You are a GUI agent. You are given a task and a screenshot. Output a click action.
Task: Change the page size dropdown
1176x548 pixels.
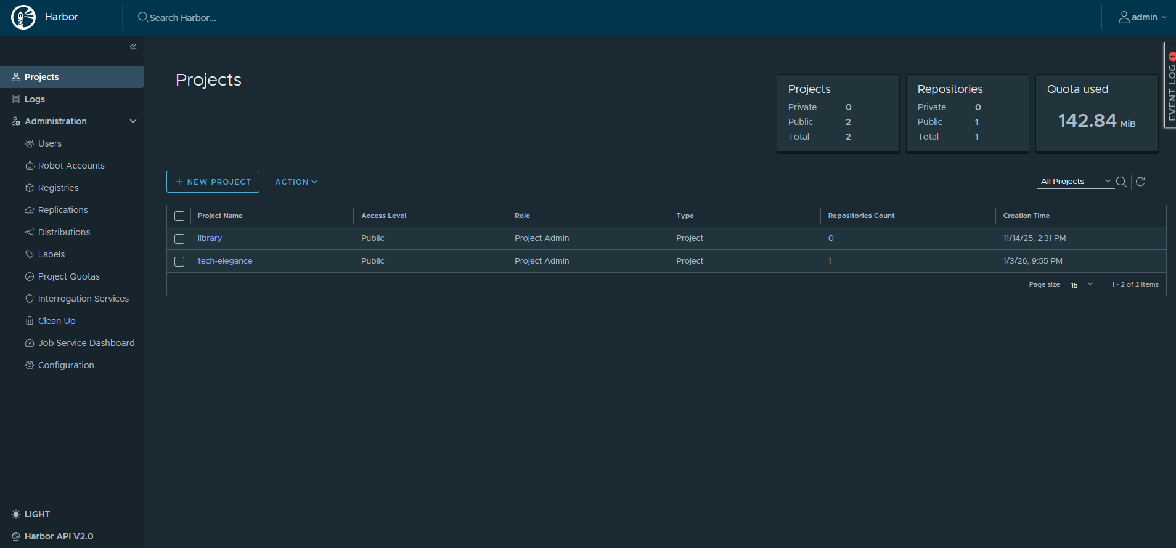click(1082, 284)
